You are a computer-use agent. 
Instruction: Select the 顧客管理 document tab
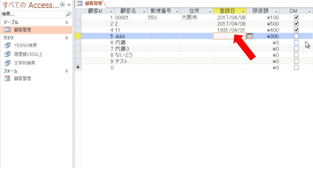pos(90,3)
